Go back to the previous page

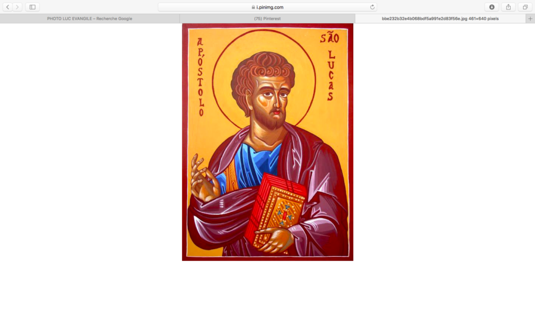pyautogui.click(x=8, y=7)
